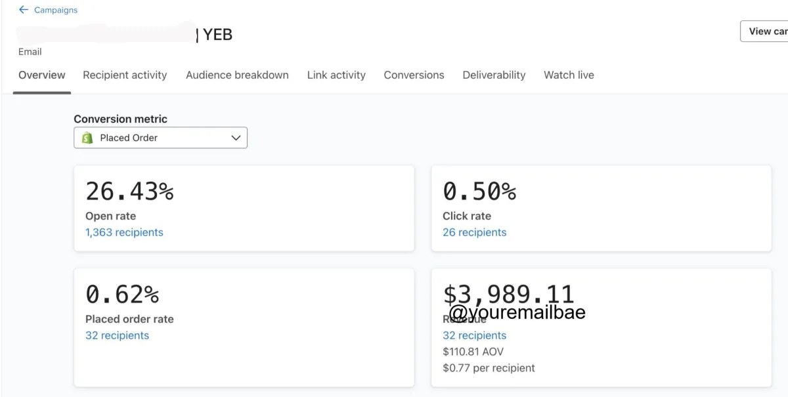Screen dimensions: 788x397
Task: Go back to Campaigns link
Action: pyautogui.click(x=55, y=10)
